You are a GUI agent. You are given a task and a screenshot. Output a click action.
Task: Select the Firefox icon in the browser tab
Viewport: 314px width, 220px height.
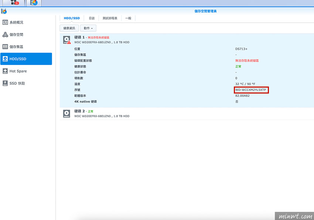click(33, 3)
